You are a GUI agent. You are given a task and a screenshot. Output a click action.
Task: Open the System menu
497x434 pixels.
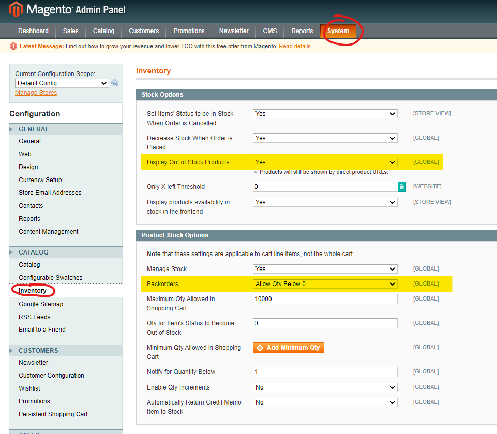click(338, 31)
